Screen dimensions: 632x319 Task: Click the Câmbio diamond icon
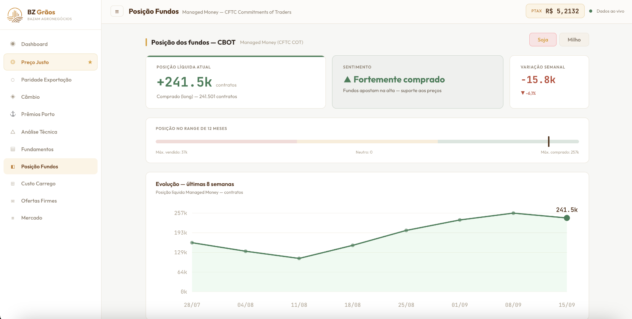click(13, 97)
